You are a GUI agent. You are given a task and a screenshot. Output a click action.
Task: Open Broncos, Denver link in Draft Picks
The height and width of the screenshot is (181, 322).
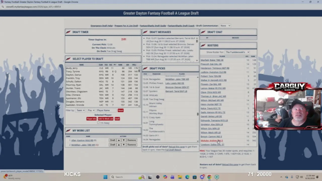click(177, 87)
